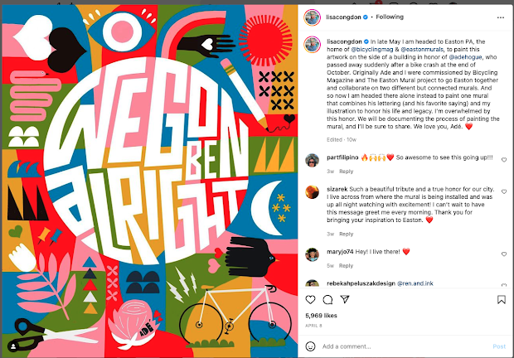The image size is (514, 358).
Task: Reply to sizarek's comment
Action: click(347, 234)
